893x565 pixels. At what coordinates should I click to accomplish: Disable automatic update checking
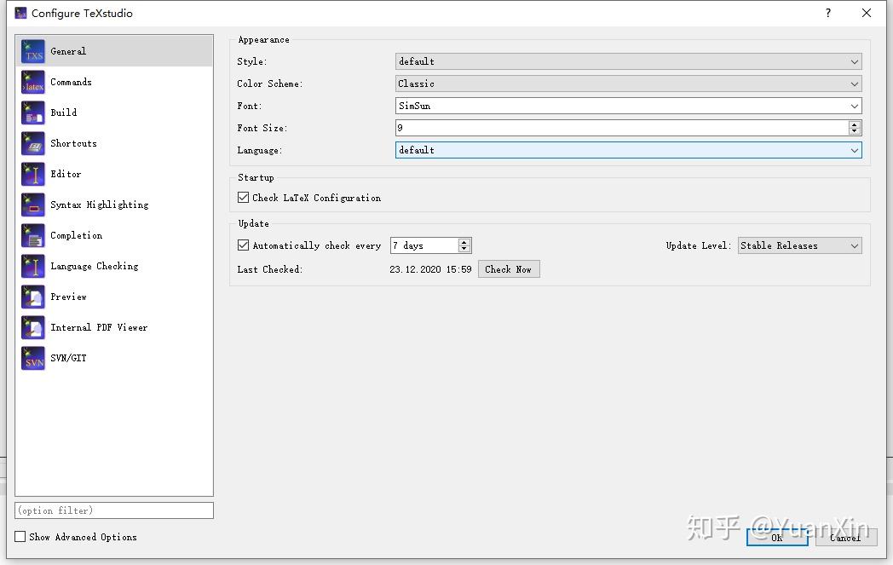coord(243,245)
